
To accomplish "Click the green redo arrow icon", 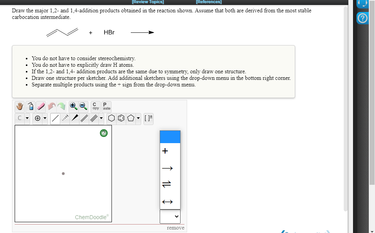I will (x=61, y=106).
